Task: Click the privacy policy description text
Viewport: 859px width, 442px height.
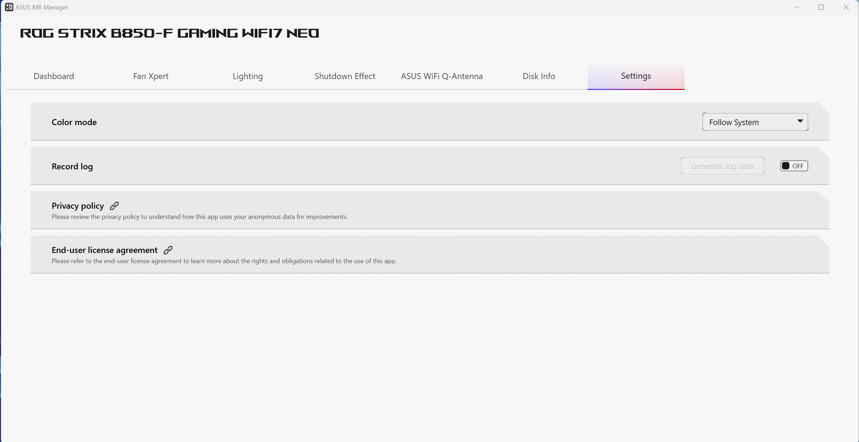Action: tap(200, 217)
